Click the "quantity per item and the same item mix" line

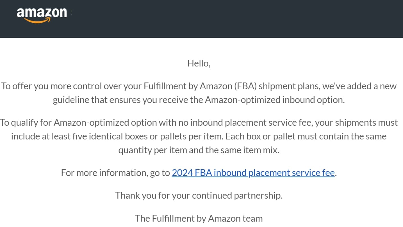click(x=199, y=150)
